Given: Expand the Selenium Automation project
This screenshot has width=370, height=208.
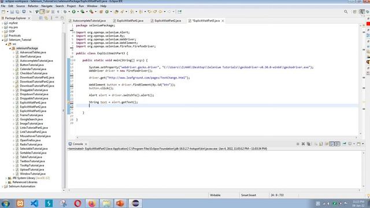Looking at the screenshot, I should coord(2,187).
